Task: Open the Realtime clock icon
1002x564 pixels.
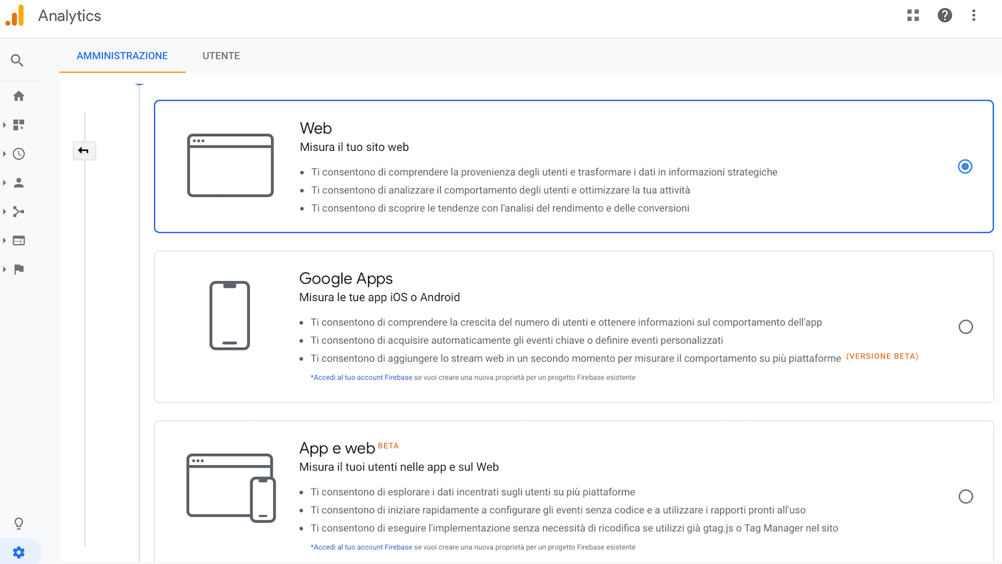Action: tap(19, 154)
